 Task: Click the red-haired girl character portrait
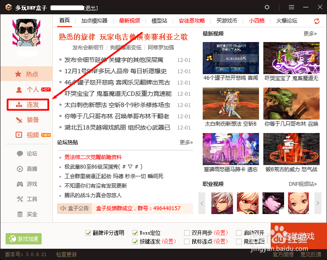pos(298,203)
